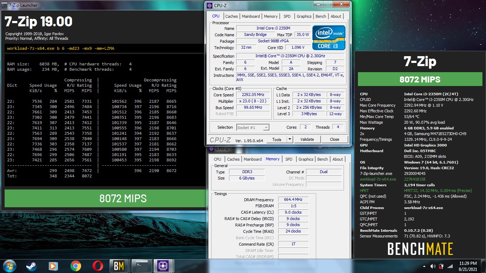
Task: Open the Opera browser taskbar icon
Action: coord(98,266)
